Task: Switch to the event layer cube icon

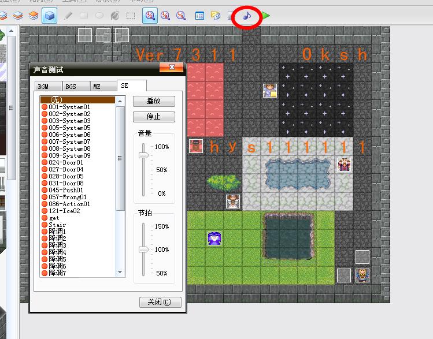Action: tap(50, 16)
